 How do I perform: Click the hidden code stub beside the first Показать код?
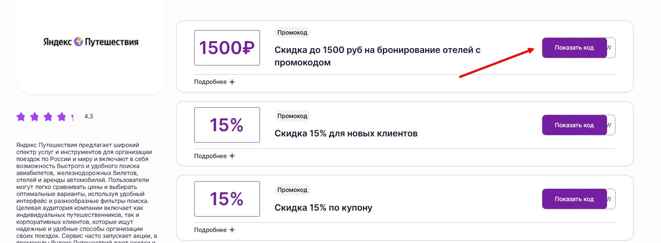[610, 48]
